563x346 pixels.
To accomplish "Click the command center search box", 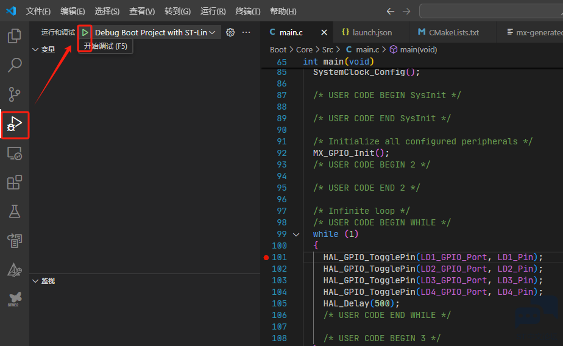I will tap(491, 11).
